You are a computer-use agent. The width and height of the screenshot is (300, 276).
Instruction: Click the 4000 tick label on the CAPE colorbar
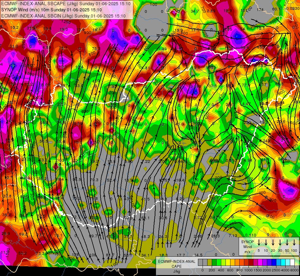pyautogui.click(x=286, y=270)
